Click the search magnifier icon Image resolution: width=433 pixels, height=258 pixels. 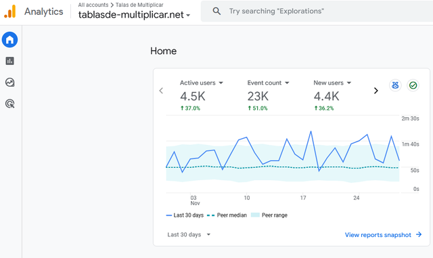pos(216,12)
